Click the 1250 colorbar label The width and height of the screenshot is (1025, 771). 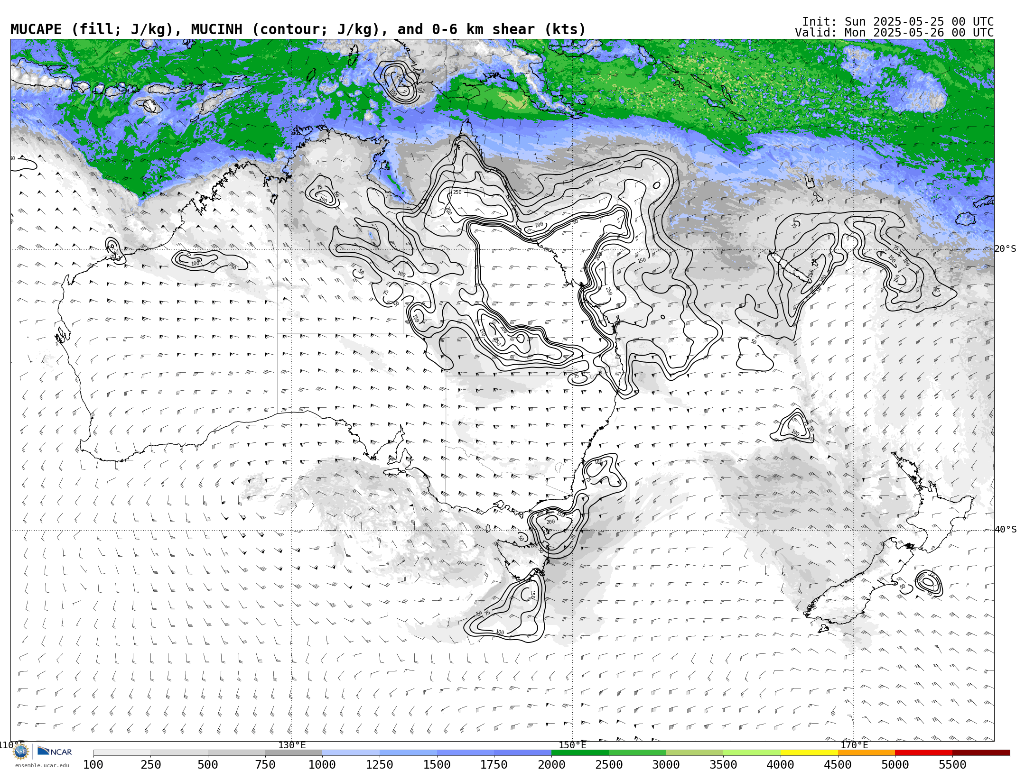coord(380,764)
